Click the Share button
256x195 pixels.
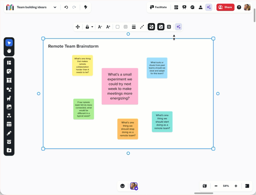(x=225, y=7)
